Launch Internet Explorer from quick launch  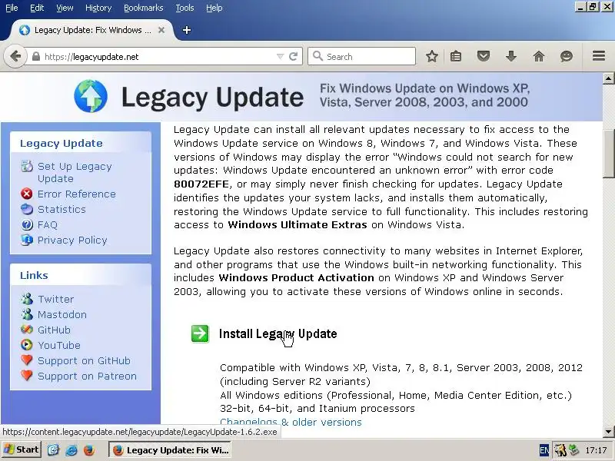pos(71,449)
